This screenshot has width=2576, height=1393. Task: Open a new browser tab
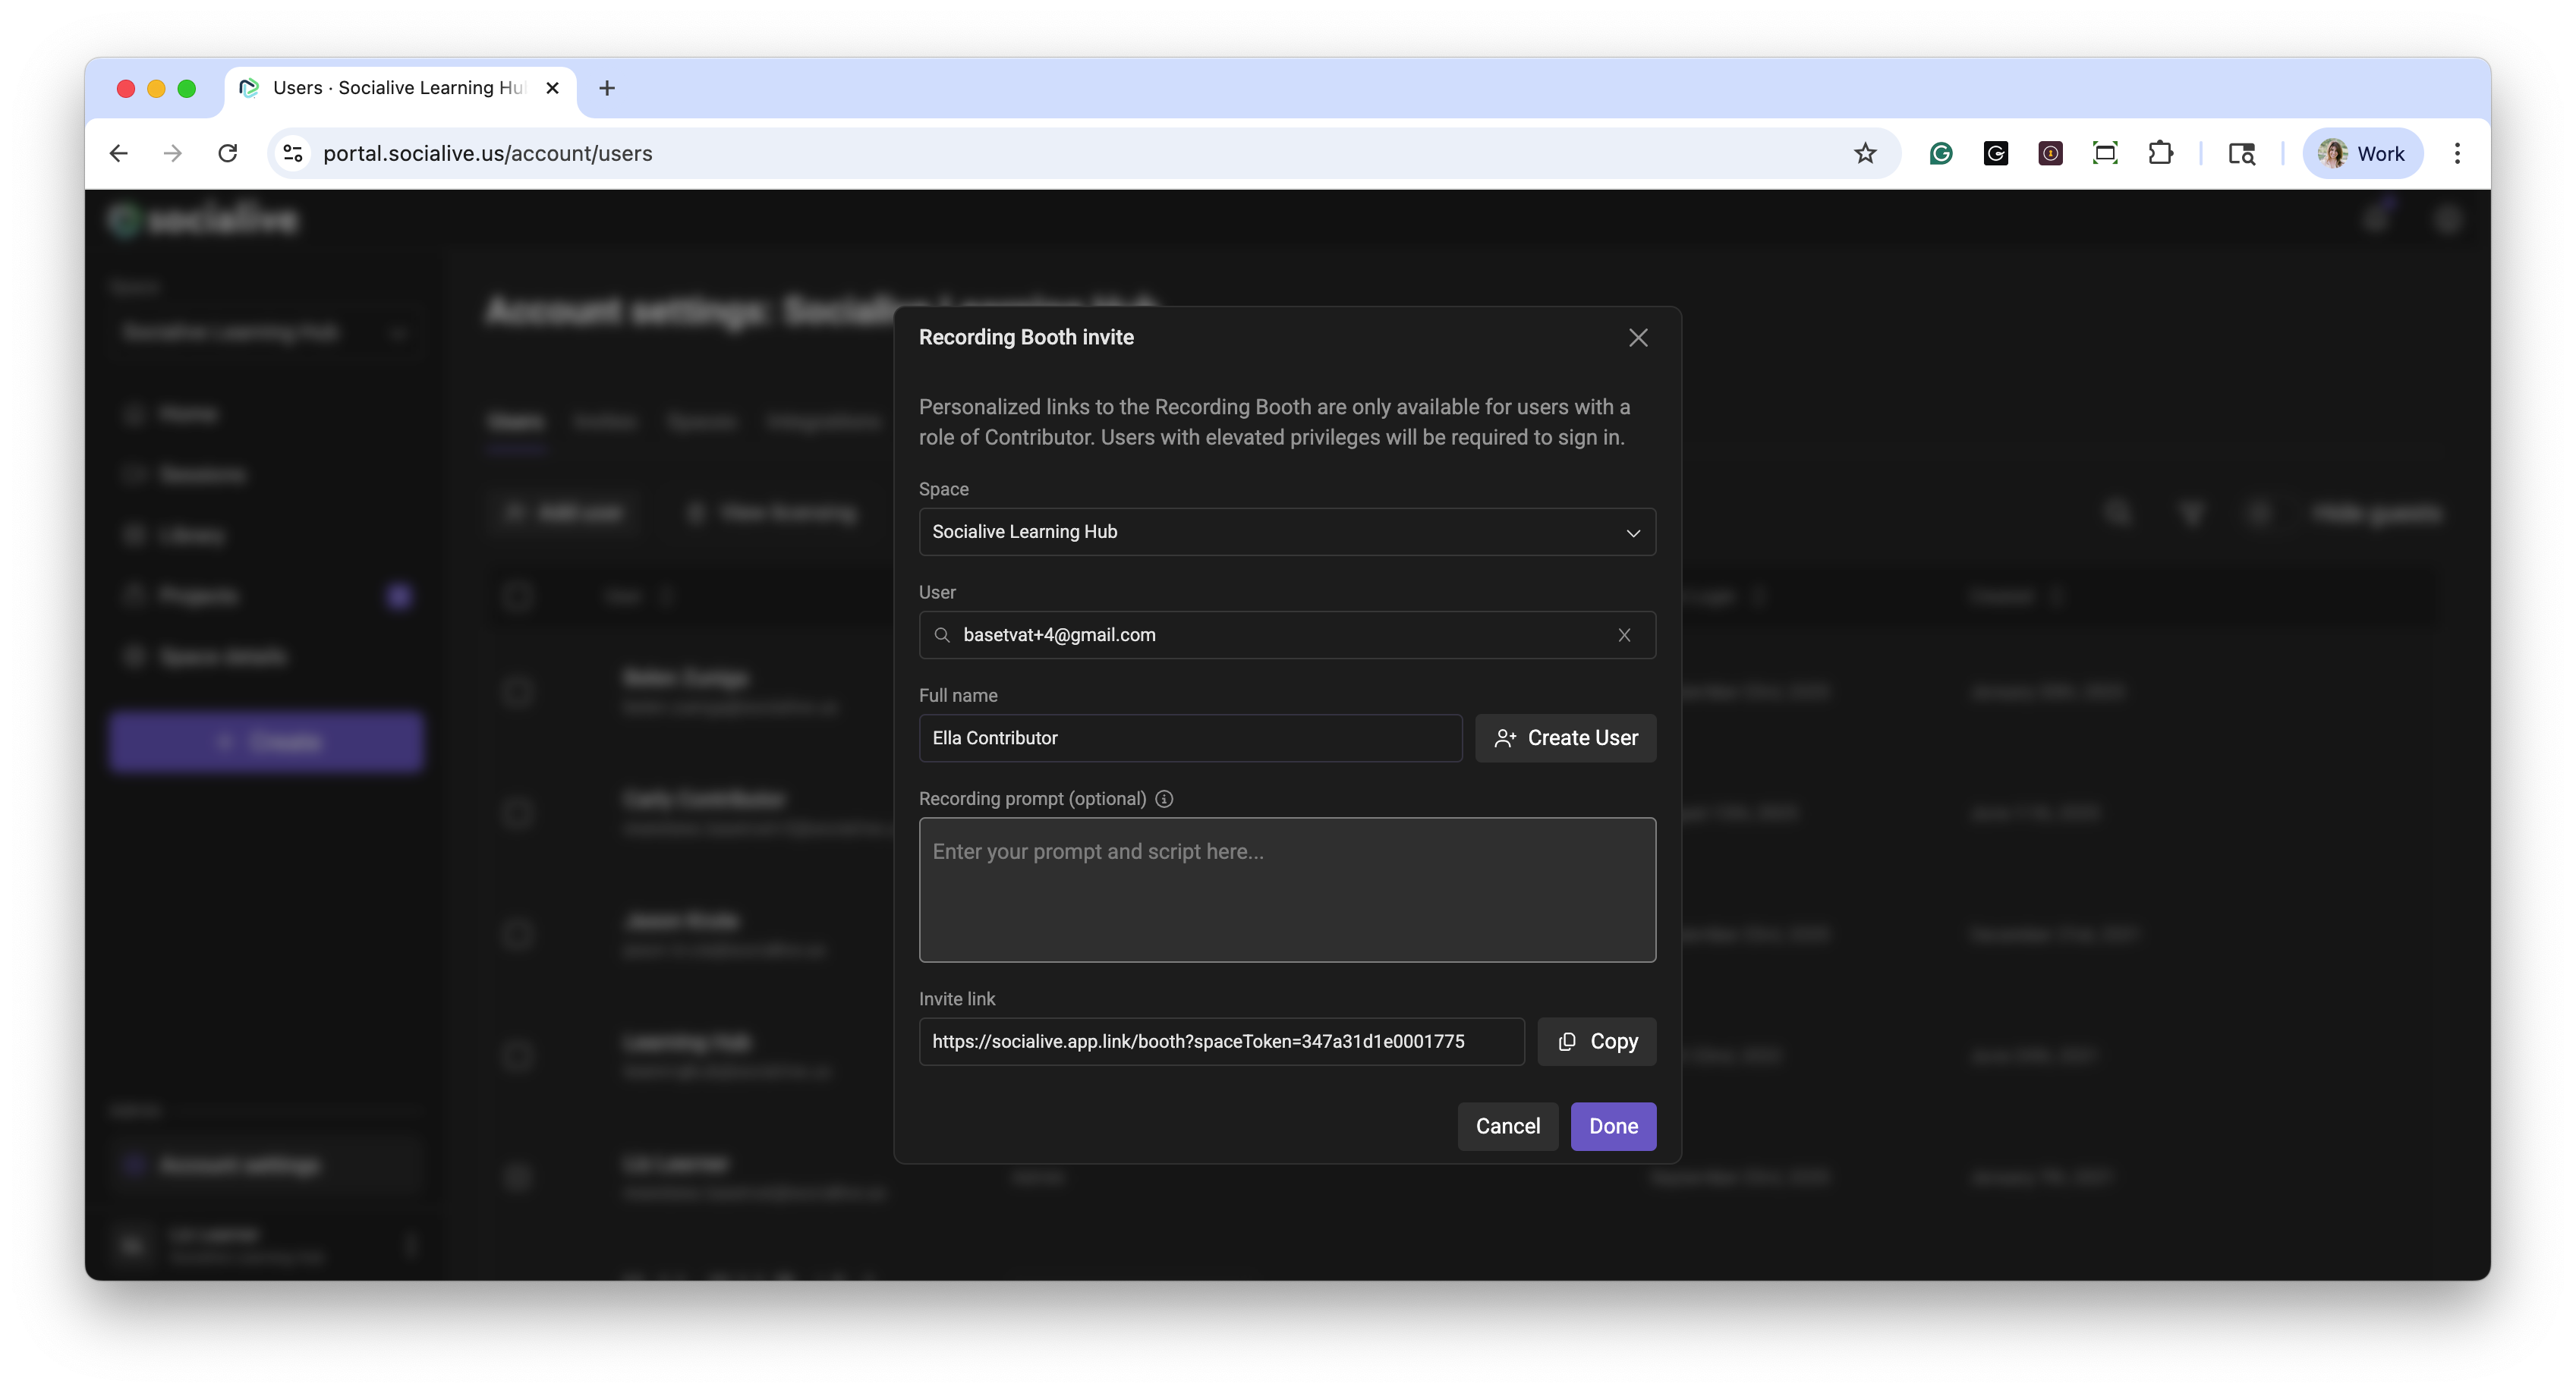(x=606, y=88)
